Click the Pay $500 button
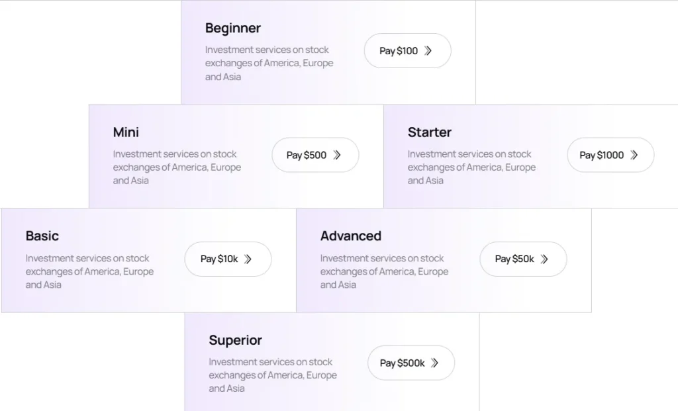The height and width of the screenshot is (411, 678). point(315,155)
